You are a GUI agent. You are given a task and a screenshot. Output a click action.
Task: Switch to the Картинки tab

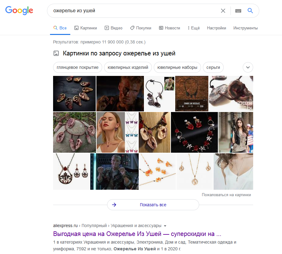coord(86,28)
